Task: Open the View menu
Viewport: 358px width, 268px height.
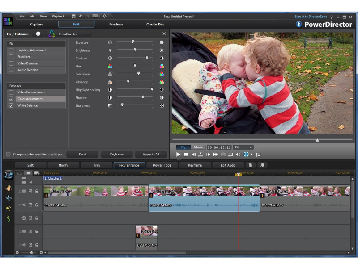Action: [43, 16]
